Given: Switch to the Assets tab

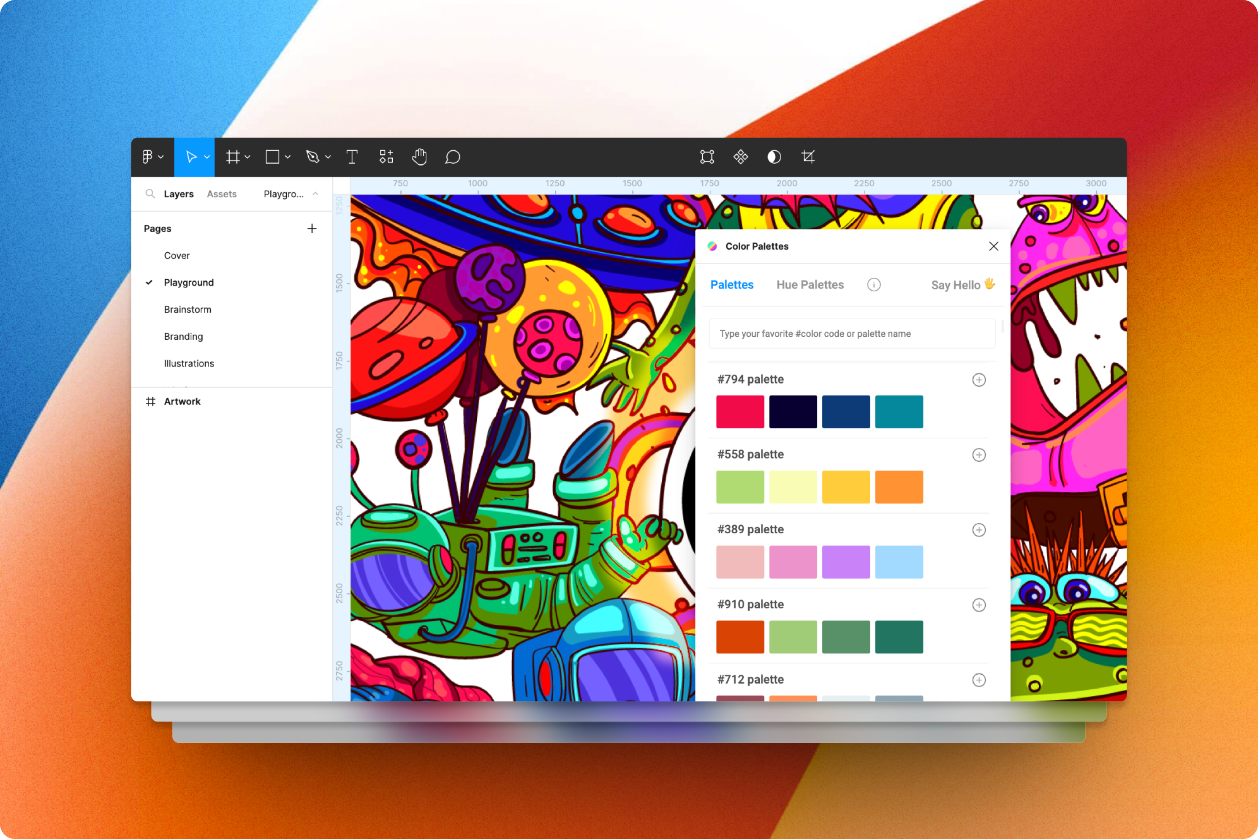Looking at the screenshot, I should coord(221,194).
